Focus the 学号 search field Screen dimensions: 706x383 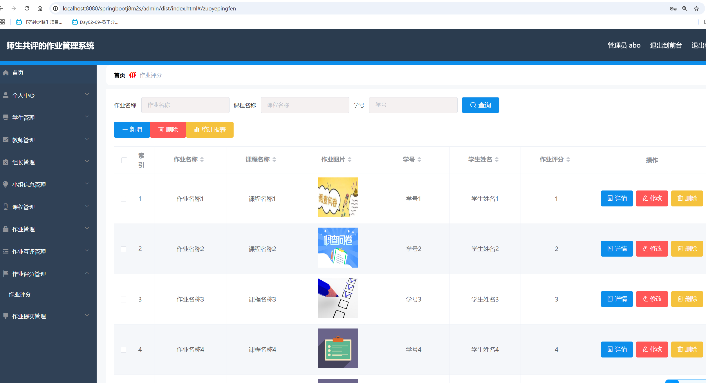[413, 105]
